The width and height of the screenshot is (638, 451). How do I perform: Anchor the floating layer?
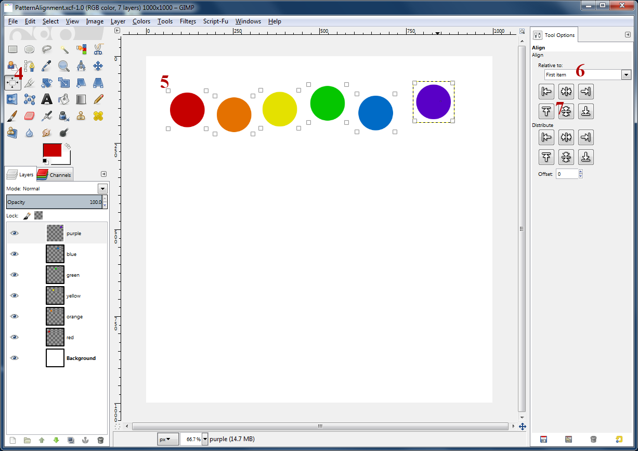point(85,440)
